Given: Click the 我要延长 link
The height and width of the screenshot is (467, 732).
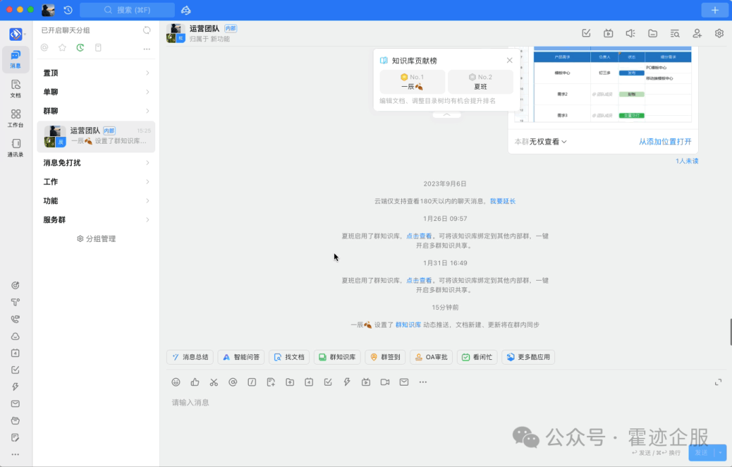Looking at the screenshot, I should (x=503, y=201).
